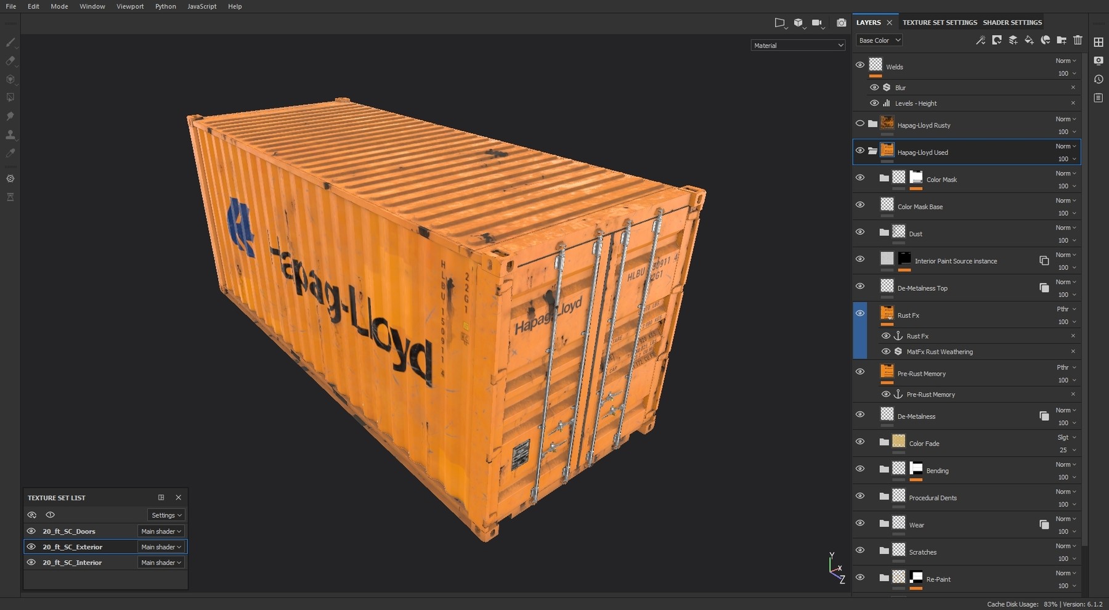The image size is (1109, 610).
Task: Open the grid icon at top of the right dock
Action: (x=1099, y=42)
